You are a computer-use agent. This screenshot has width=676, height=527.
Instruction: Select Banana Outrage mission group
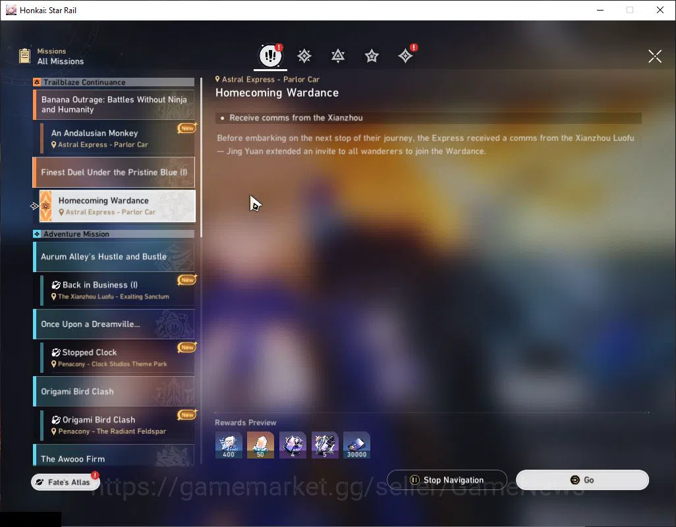click(114, 105)
